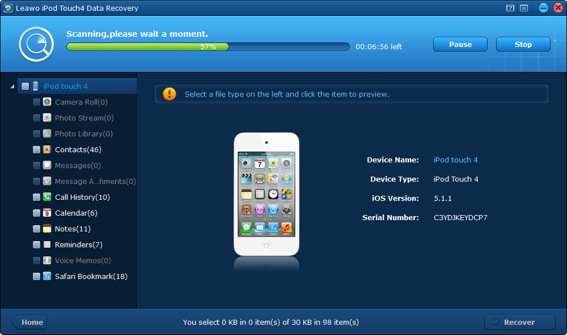Viewport: 567px width, 335px height.
Task: Click the Safari Bookmark icon
Action: coord(47,277)
